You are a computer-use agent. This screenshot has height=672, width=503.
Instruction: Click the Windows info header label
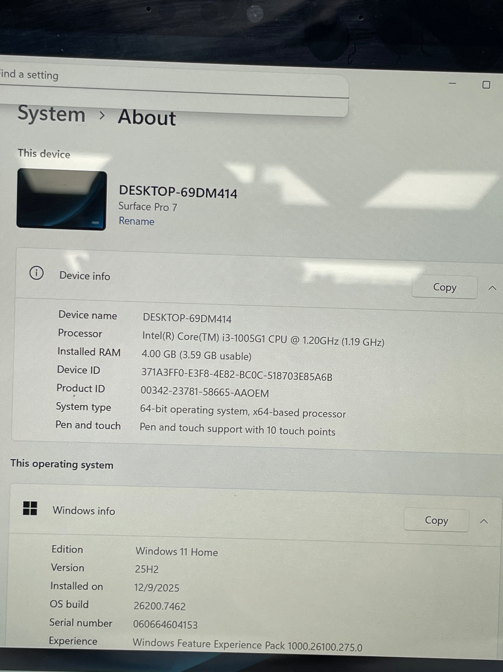84,511
